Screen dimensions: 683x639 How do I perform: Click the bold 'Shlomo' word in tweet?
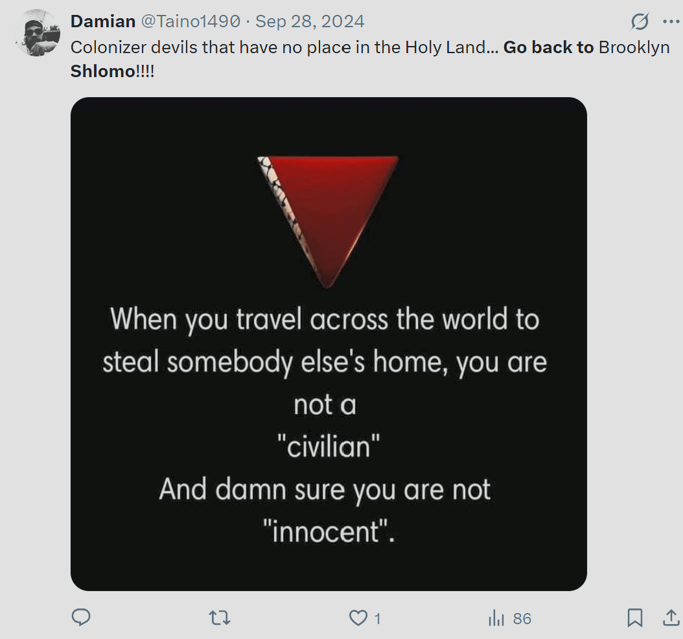pyautogui.click(x=103, y=71)
